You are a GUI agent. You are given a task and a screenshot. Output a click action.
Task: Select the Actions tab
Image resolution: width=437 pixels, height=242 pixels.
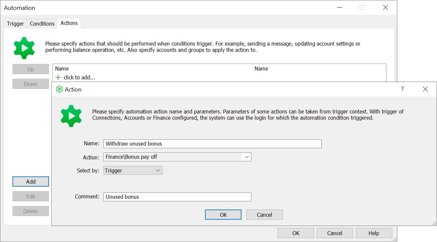coord(69,23)
